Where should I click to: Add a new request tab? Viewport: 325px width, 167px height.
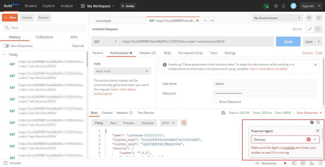pos(205,21)
